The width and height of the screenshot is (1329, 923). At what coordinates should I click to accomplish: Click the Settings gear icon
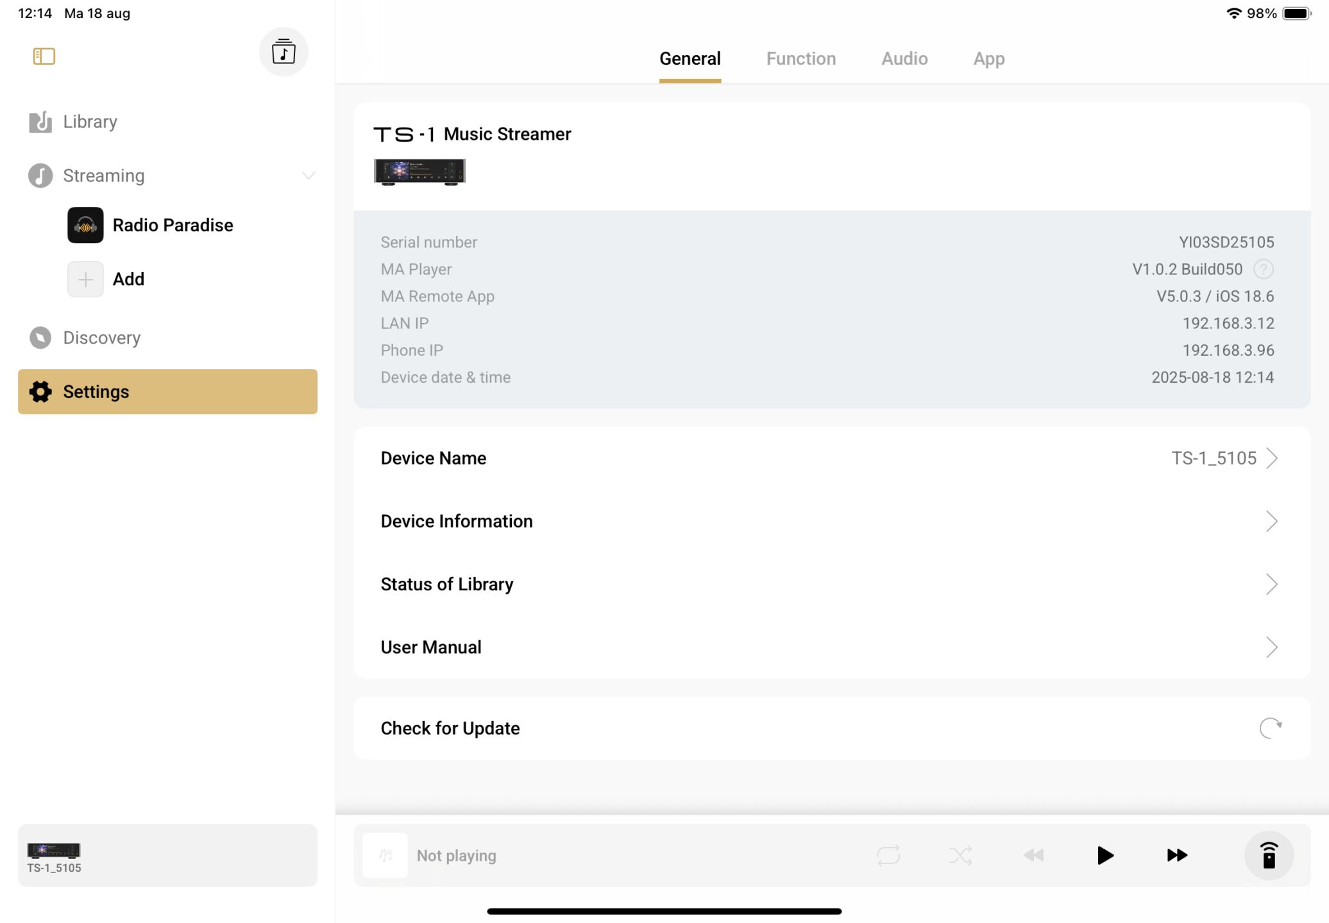pyautogui.click(x=40, y=392)
